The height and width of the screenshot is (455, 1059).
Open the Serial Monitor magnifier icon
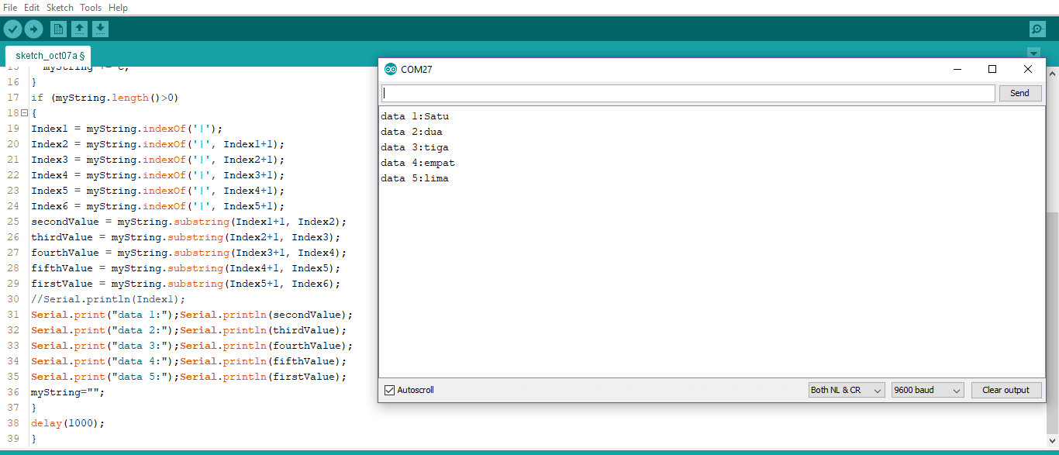click(x=1037, y=29)
